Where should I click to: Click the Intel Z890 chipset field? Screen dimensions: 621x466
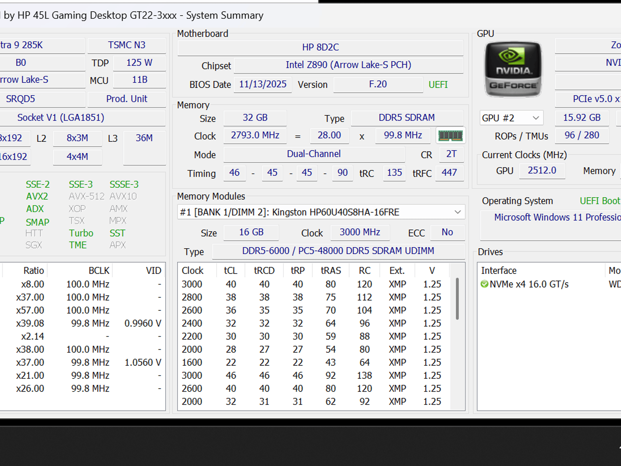tap(349, 65)
